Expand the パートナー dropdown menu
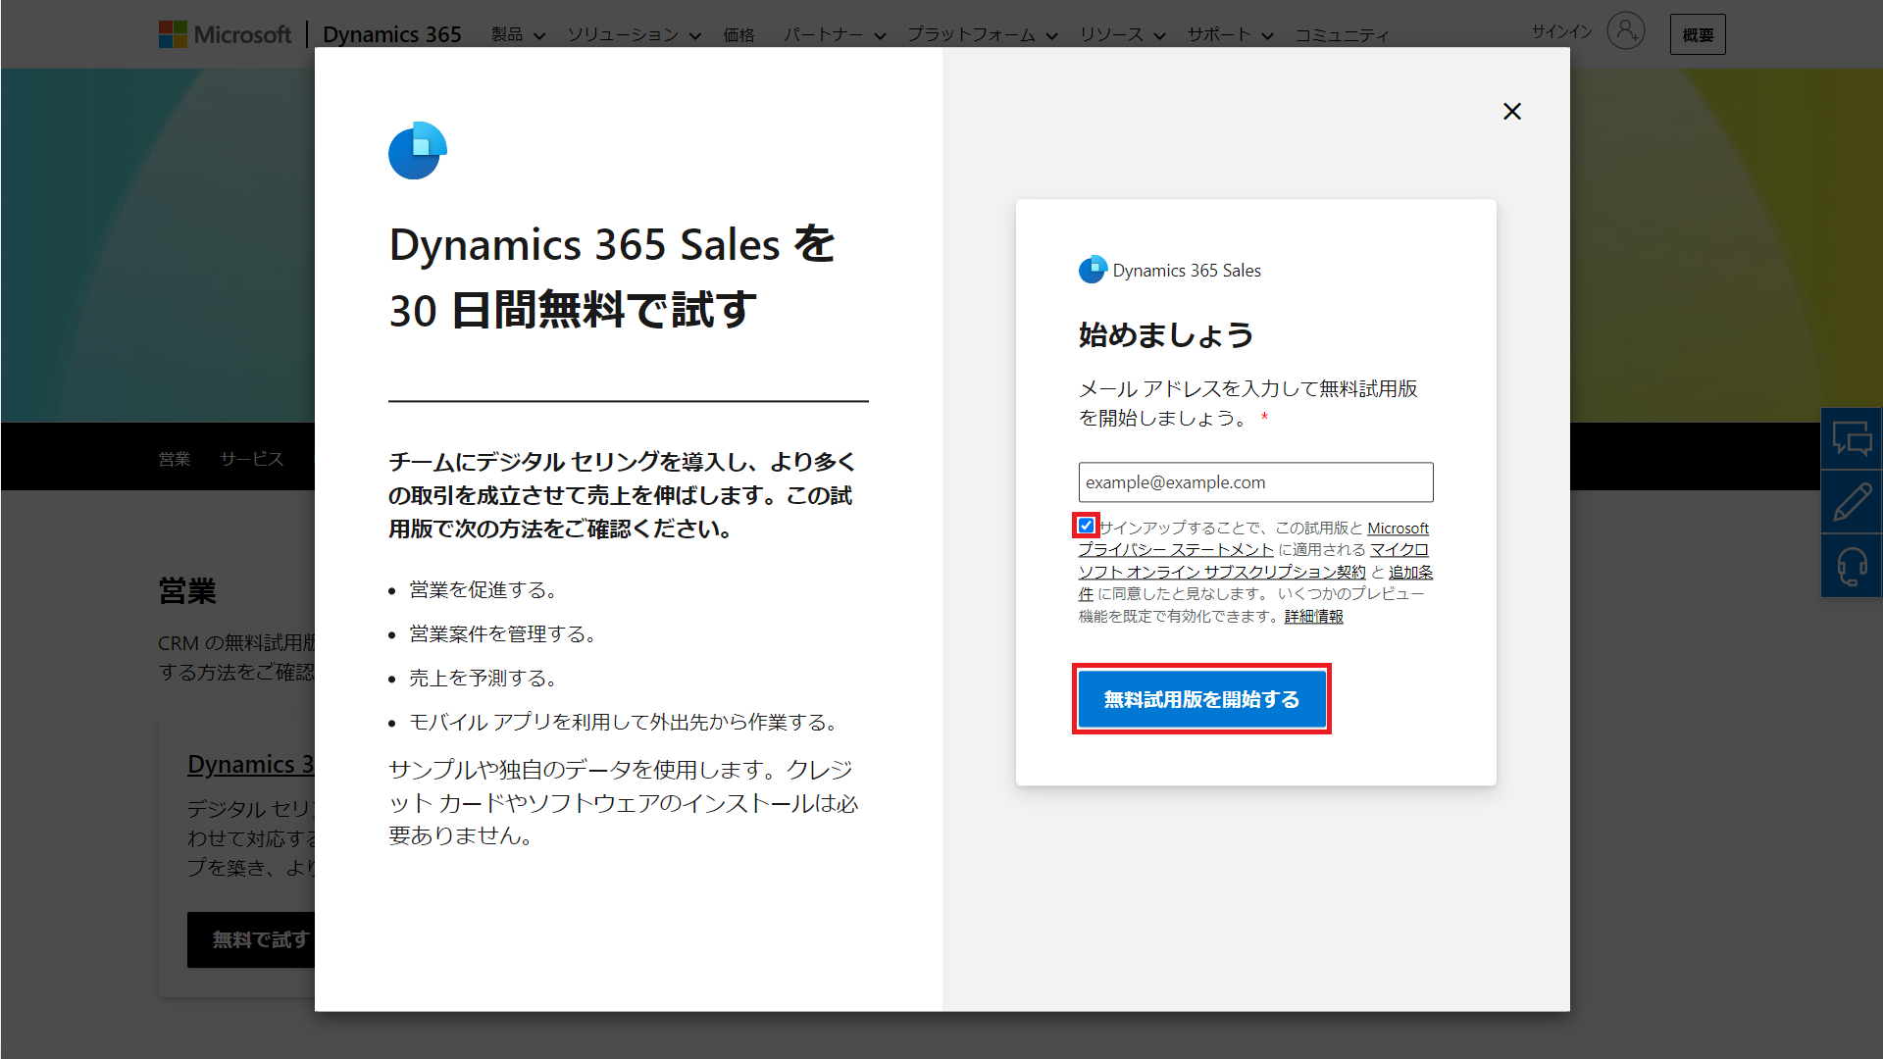1883x1059 pixels. [x=835, y=35]
